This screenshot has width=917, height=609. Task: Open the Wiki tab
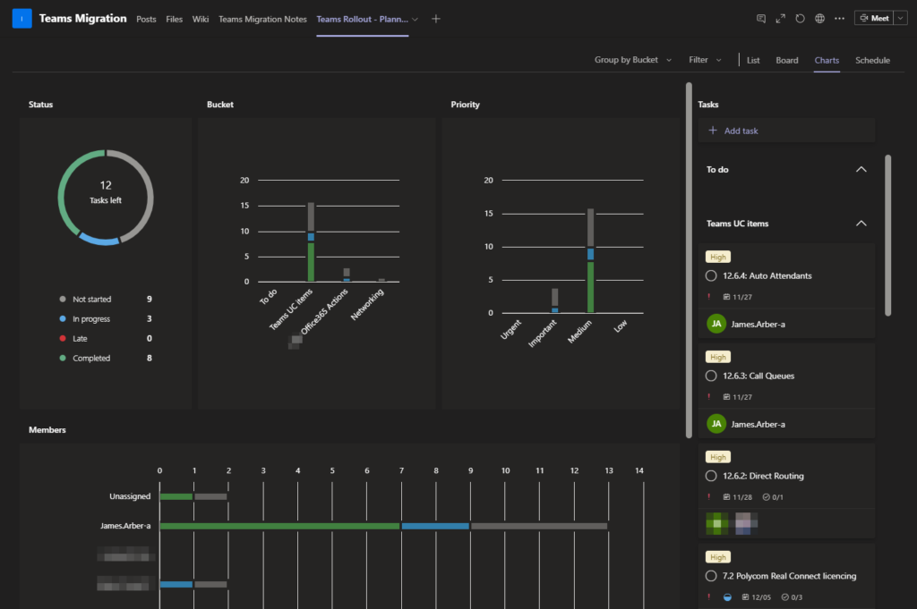[201, 19]
